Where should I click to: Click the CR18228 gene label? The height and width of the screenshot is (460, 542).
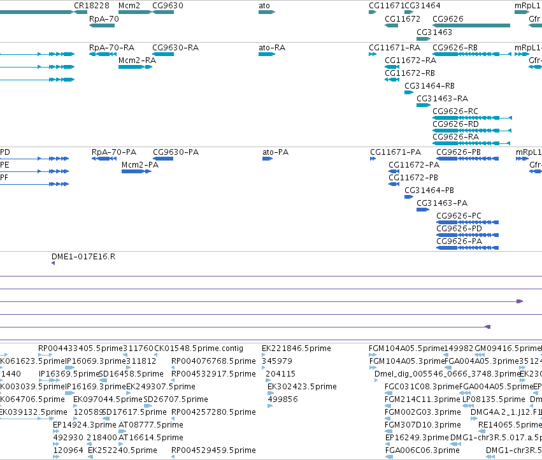[x=92, y=6]
